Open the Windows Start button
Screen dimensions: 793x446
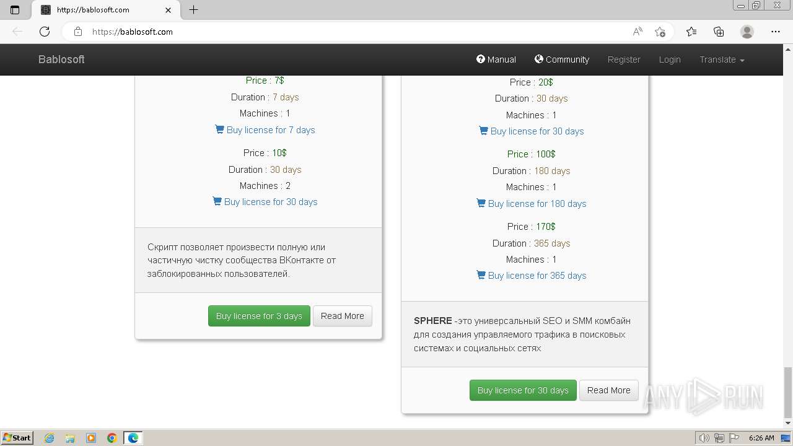tap(17, 438)
